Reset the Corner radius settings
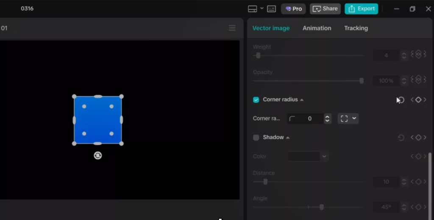 [401, 100]
